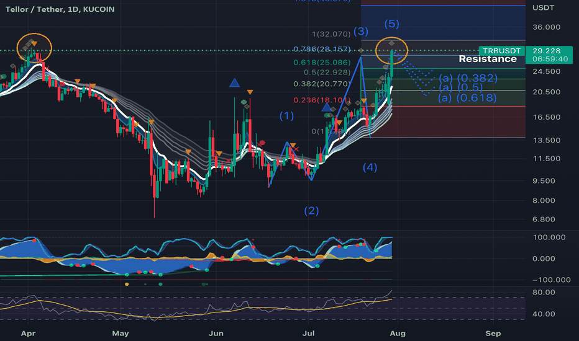Select the Resistance text annotation
The width and height of the screenshot is (579, 341).
coord(488,59)
